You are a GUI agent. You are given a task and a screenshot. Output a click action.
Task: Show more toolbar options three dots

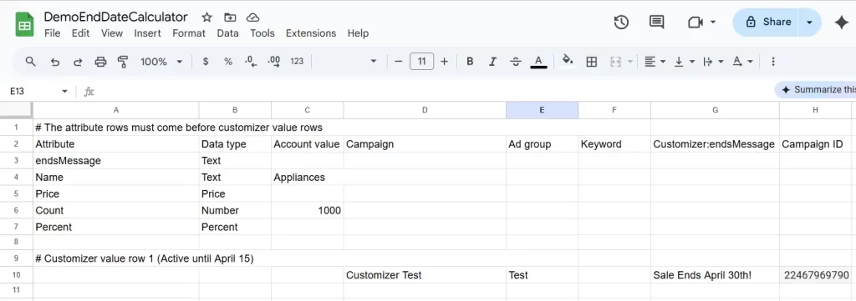click(773, 62)
